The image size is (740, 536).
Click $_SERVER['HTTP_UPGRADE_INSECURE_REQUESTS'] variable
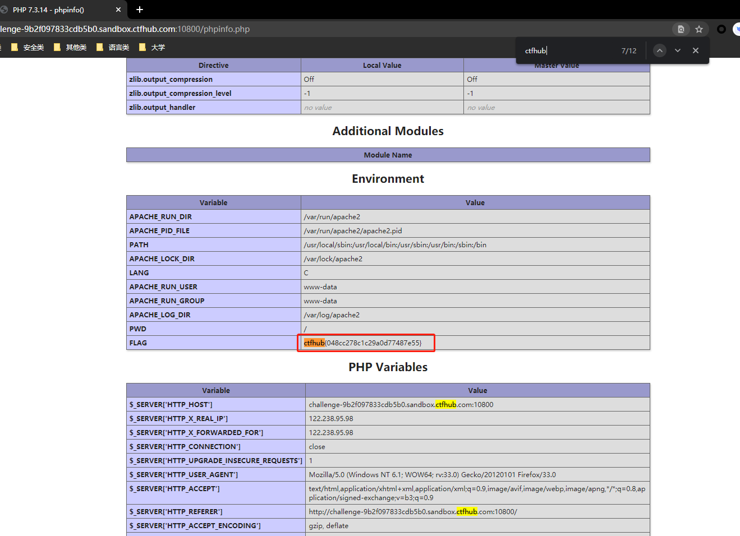click(x=215, y=460)
